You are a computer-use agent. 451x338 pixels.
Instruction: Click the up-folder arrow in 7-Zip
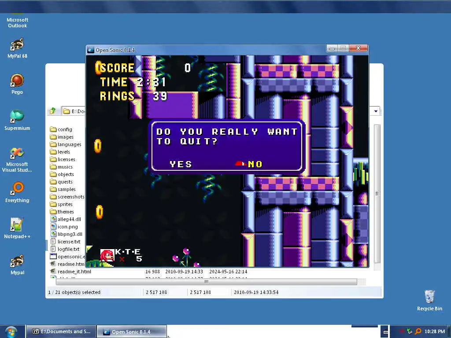coord(53,111)
